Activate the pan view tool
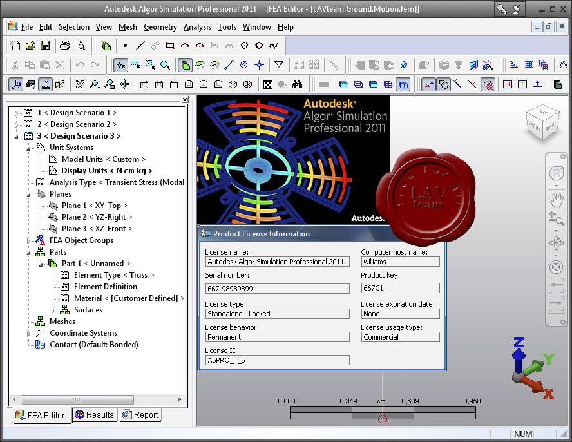Screen dimensions: 572x442 click(x=124, y=84)
